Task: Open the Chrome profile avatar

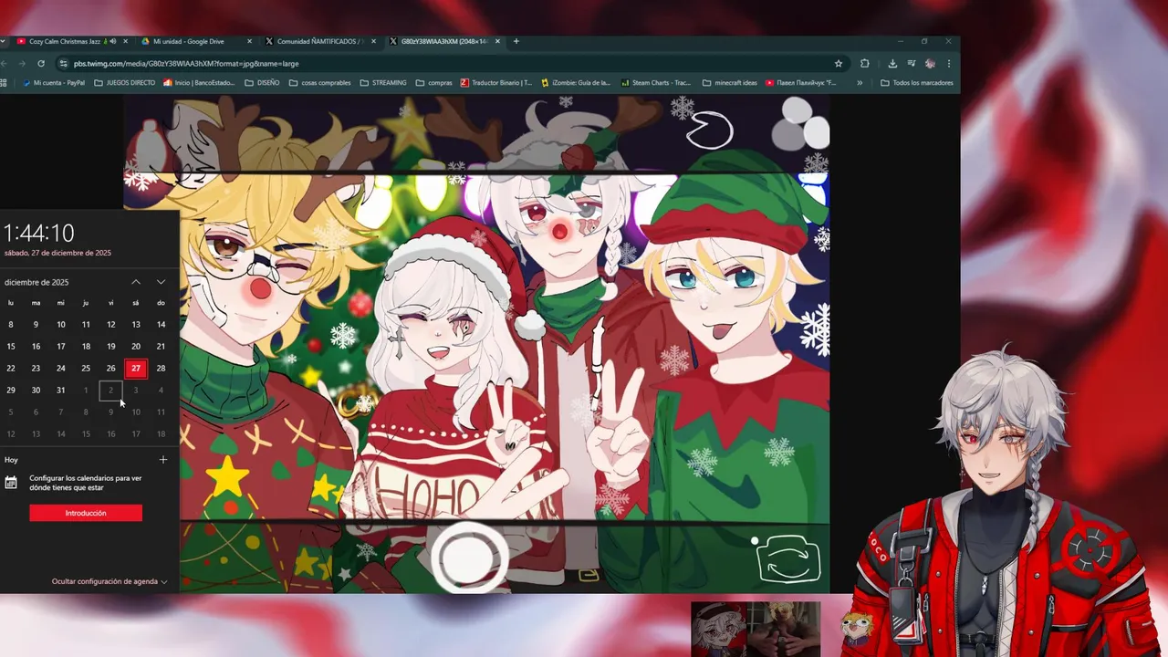Action: 930,64
